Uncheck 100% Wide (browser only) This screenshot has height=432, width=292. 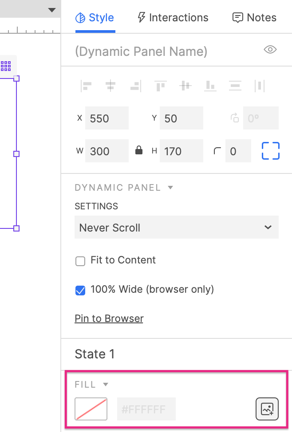point(80,290)
